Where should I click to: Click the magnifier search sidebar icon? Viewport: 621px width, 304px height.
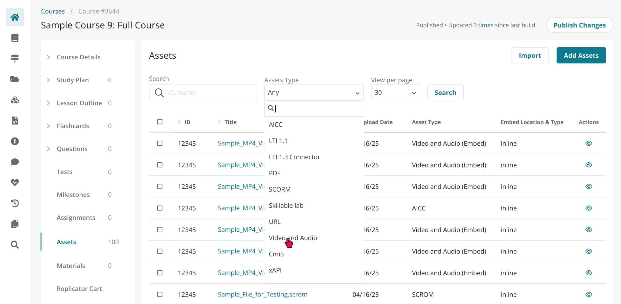pos(15,244)
